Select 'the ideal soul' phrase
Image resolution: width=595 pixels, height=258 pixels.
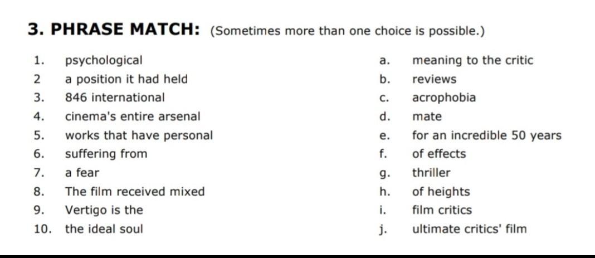click(x=104, y=229)
